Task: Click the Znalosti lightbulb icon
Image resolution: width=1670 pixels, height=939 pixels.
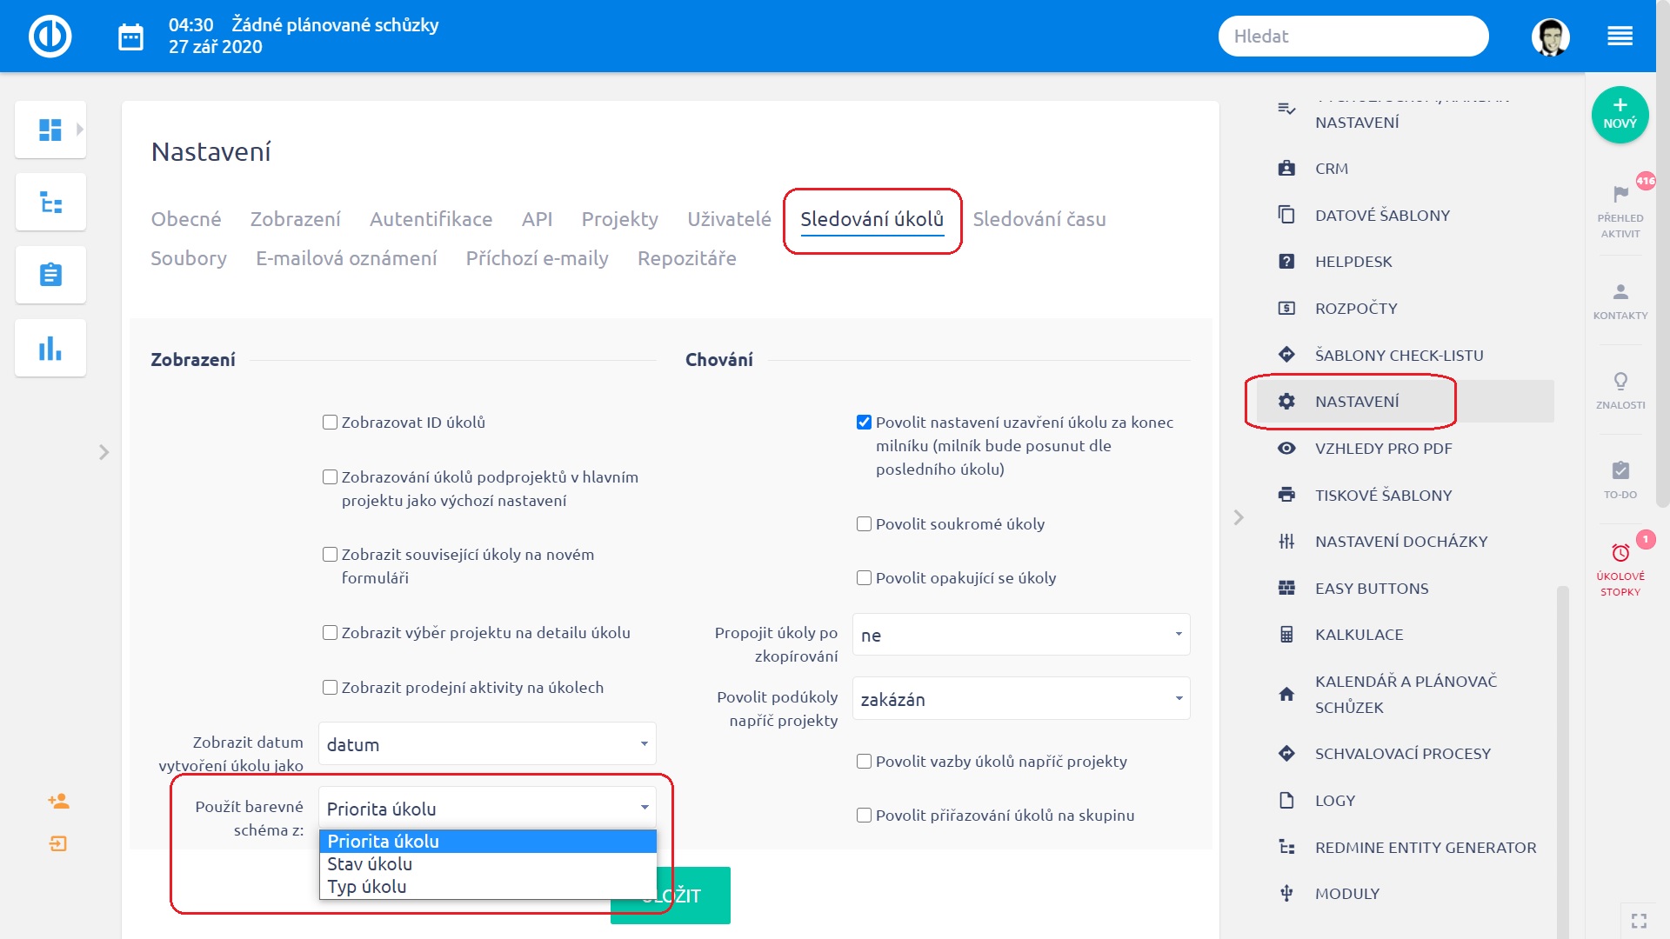Action: pos(1620,381)
